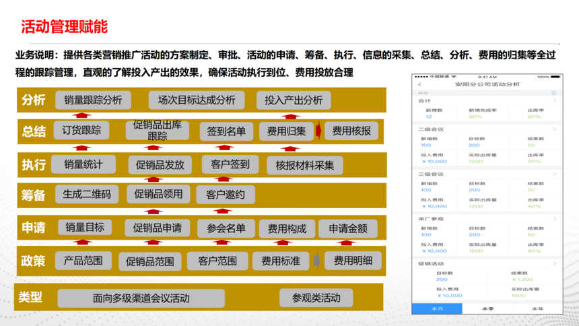Open the 来厂参观 section arrow
Screen dimensions: 579x326
[x=554, y=219]
